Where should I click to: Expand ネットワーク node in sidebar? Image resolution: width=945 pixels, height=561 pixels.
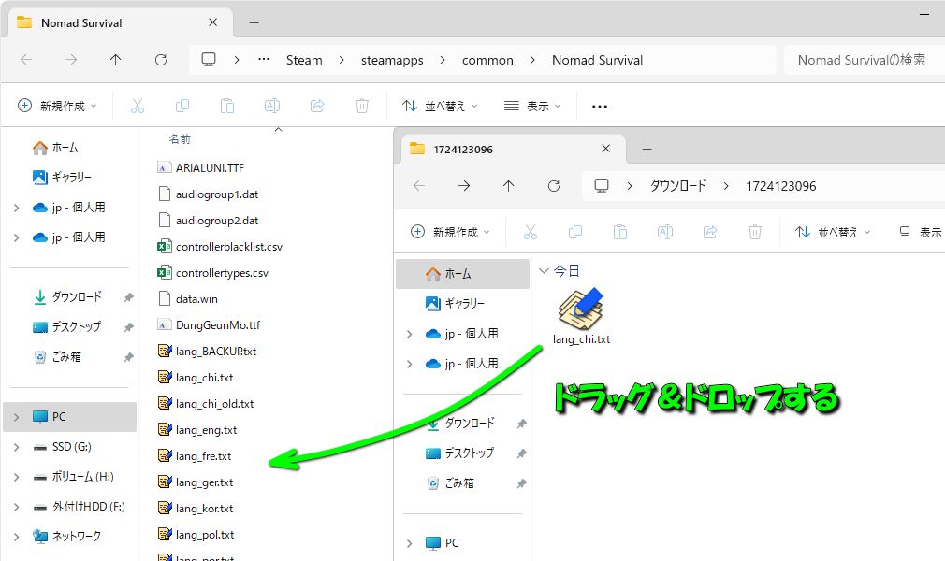tap(16, 537)
